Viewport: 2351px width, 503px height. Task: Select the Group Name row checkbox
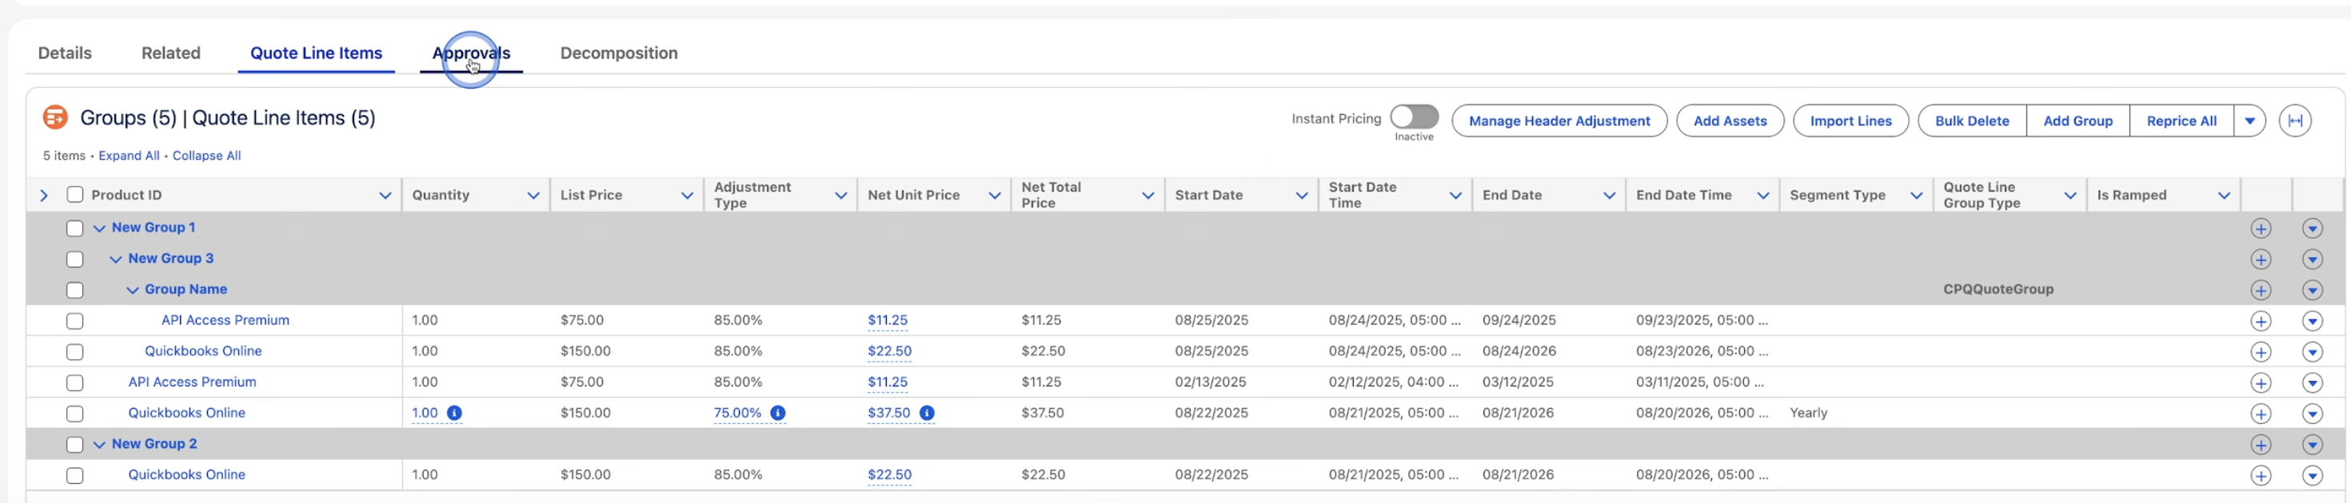(x=75, y=291)
